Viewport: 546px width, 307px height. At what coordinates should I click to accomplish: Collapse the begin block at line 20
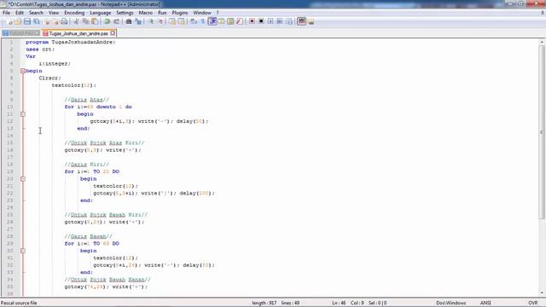click(23, 179)
